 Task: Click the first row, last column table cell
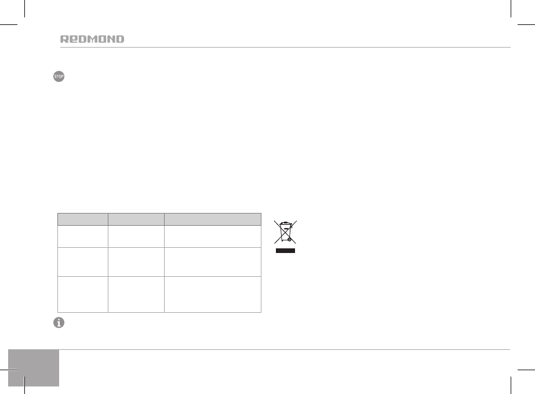(212, 235)
